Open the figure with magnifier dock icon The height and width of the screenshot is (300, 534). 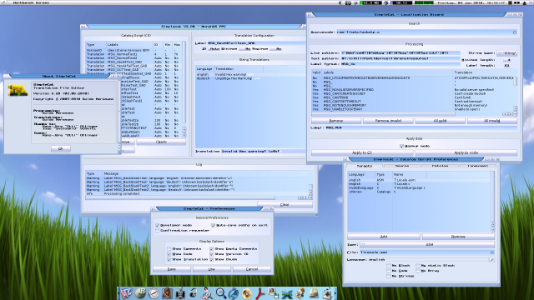[207, 292]
